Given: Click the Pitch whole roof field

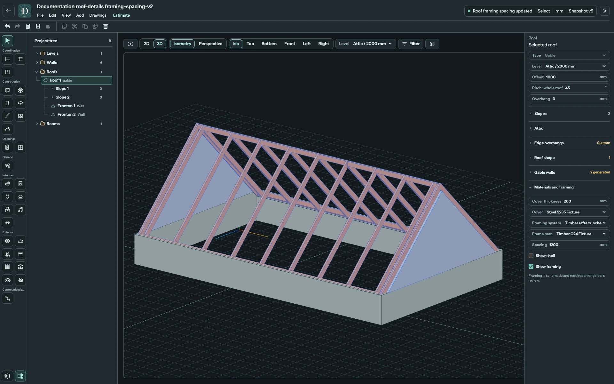Looking at the screenshot, I should (569, 88).
